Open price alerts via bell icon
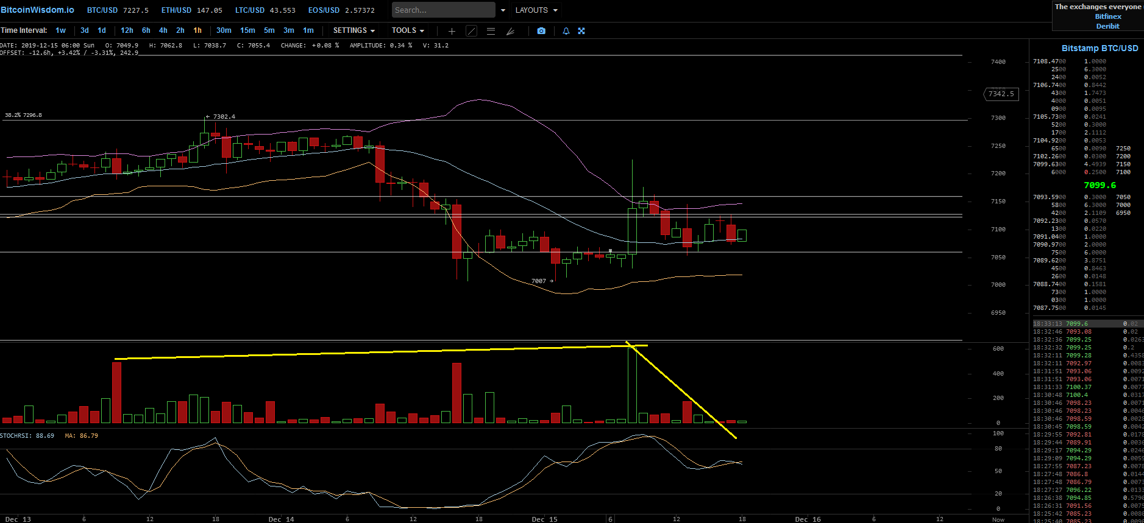1144x523 pixels. 566,31
